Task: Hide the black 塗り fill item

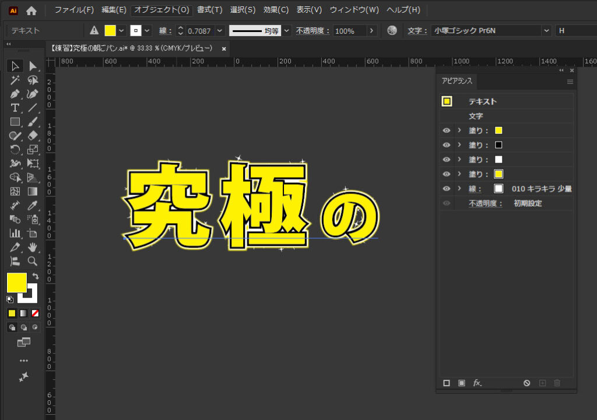Action: pyautogui.click(x=447, y=145)
